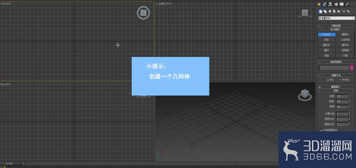Open the Motion command panel tab
This screenshot has width=356, height=168.
tap(336, 4)
